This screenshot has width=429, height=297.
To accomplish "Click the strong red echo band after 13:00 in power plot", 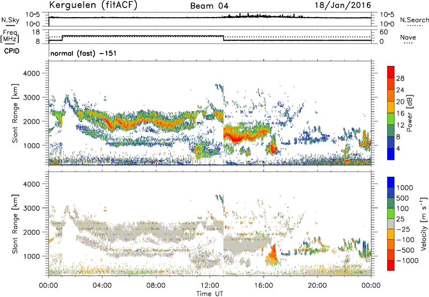I will (x=245, y=133).
